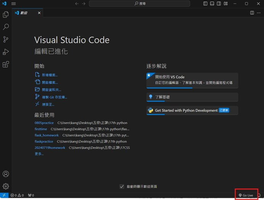Click progress bar under Python Development card
264x200 pixels.
192,115
